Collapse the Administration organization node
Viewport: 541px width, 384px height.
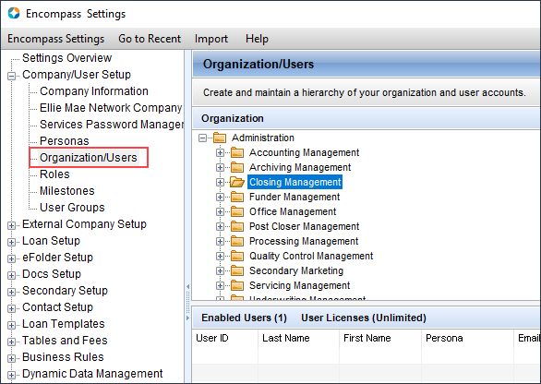point(203,138)
